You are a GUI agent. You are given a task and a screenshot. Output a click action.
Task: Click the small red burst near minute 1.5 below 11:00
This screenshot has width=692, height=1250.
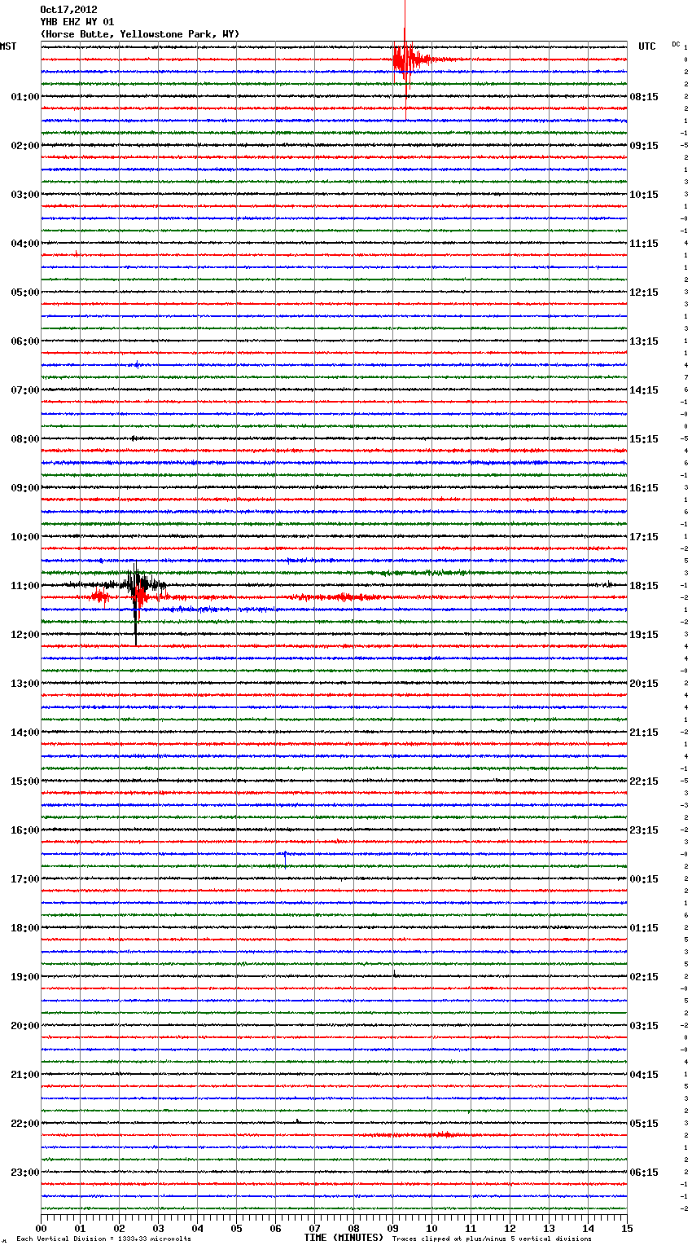click(101, 597)
